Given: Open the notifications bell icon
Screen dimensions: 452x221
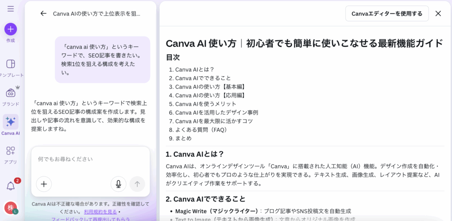Looking at the screenshot, I should (x=11, y=186).
